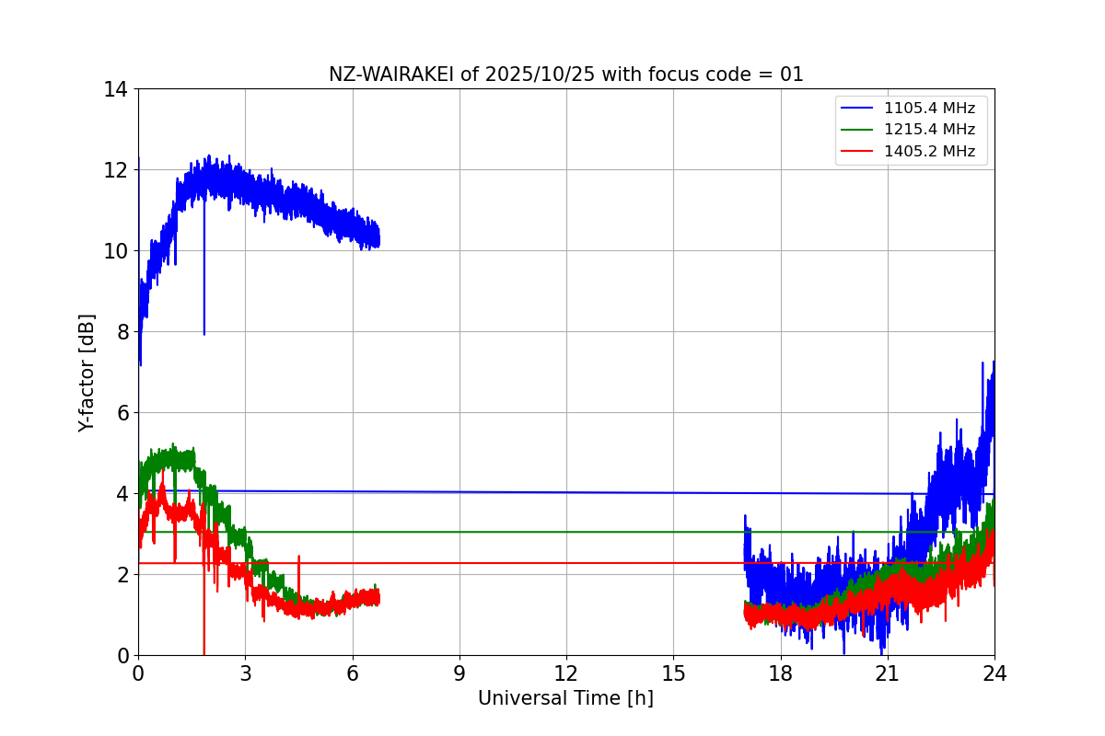Select the 1215.4 MHz legend label

[929, 130]
